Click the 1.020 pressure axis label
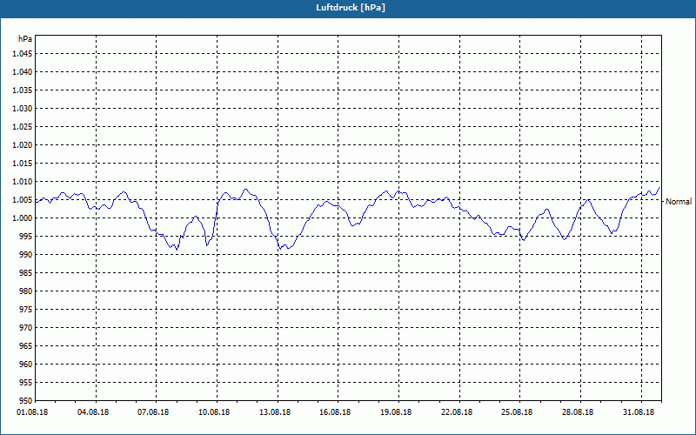This screenshot has height=435, width=696. [x=22, y=144]
